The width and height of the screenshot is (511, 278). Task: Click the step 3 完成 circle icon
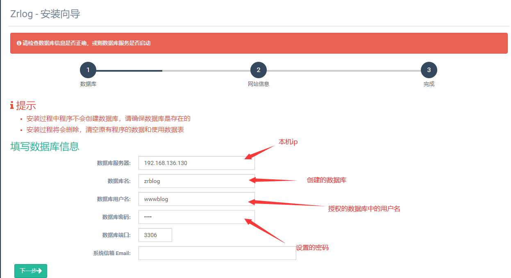429,70
